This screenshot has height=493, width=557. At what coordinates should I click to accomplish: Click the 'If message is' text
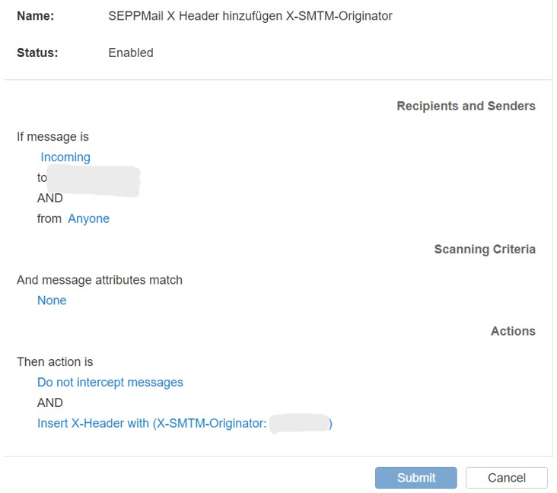pos(53,137)
